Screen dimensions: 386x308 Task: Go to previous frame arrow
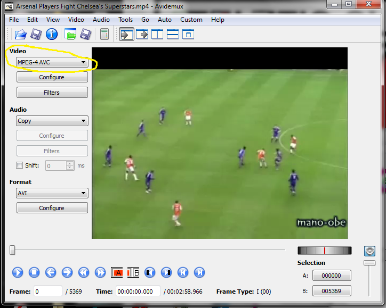[x=51, y=272]
